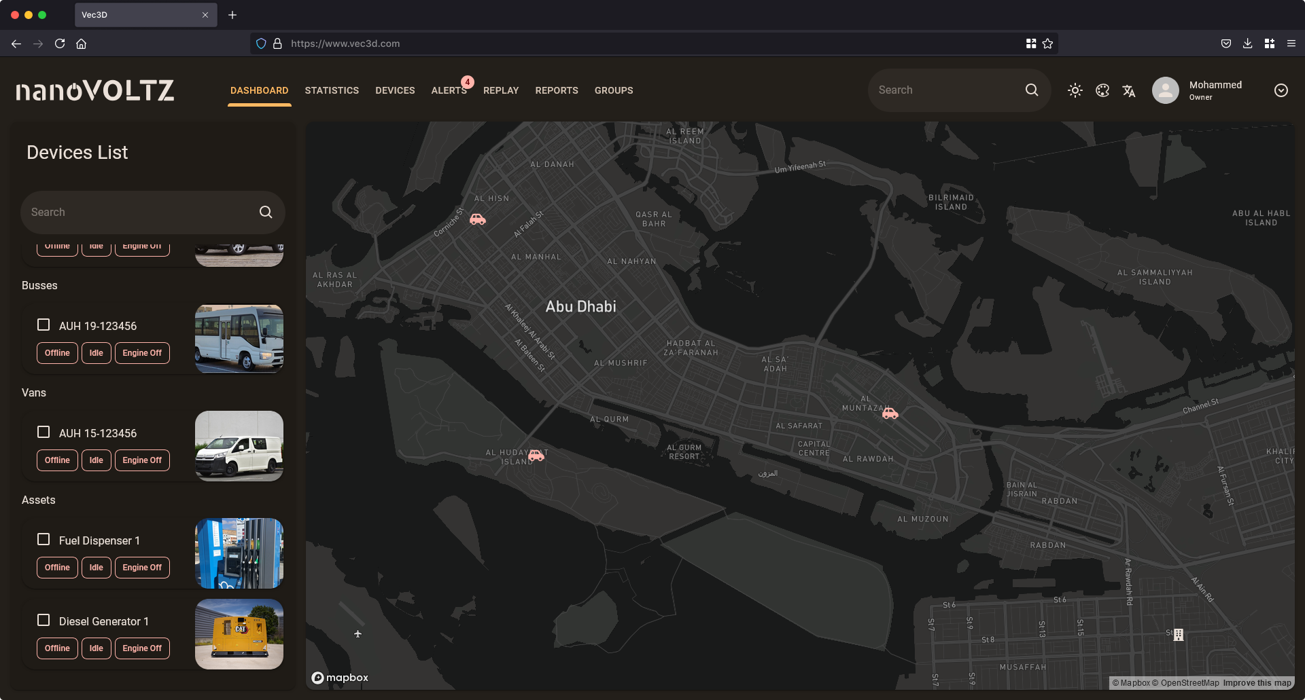The width and height of the screenshot is (1305, 700).
Task: Check the AUH 19-123456 bus checkbox
Action: tap(43, 325)
